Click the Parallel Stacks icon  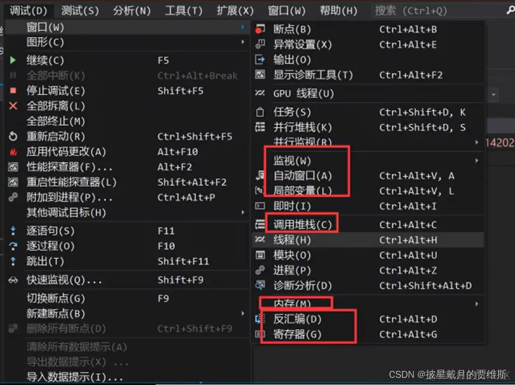[260, 127]
